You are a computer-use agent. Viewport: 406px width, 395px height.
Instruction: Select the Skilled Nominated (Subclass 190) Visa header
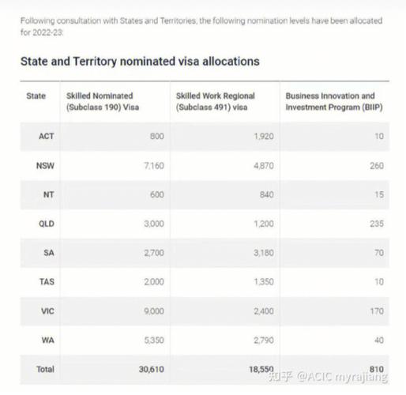pos(103,102)
